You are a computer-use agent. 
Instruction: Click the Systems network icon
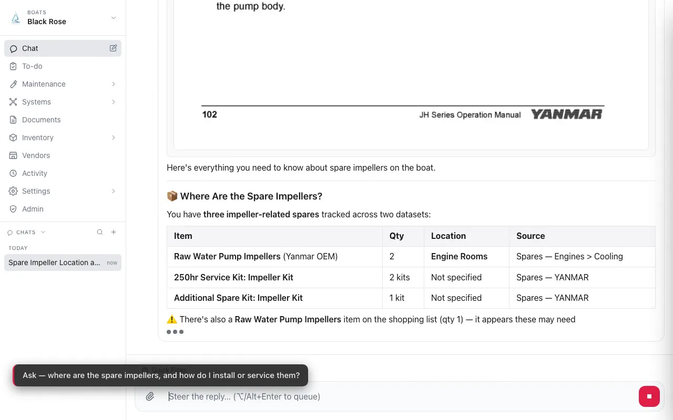pyautogui.click(x=14, y=102)
